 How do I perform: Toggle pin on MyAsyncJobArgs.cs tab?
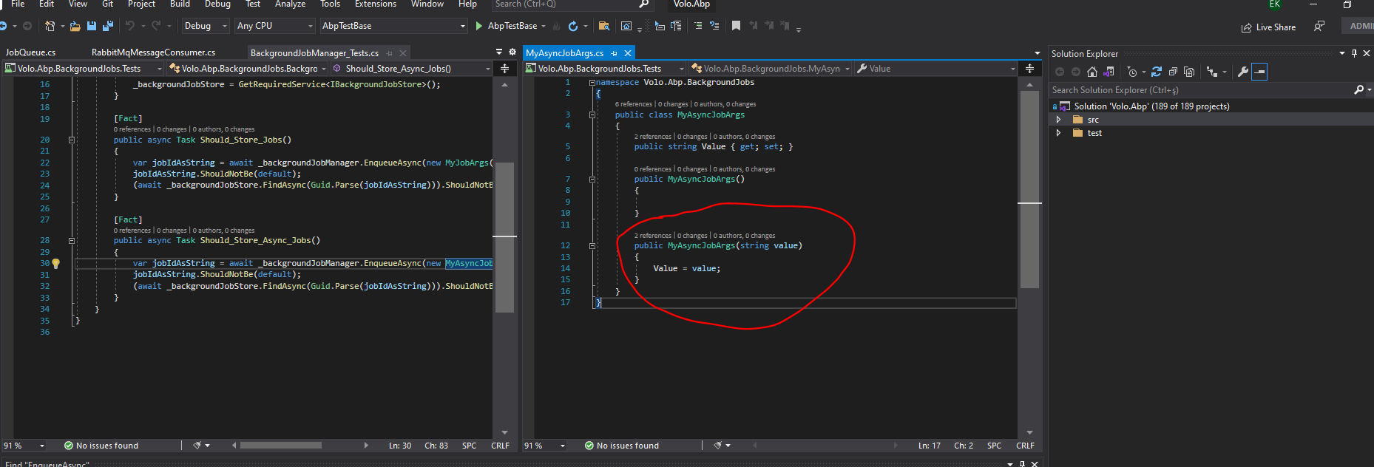[614, 53]
